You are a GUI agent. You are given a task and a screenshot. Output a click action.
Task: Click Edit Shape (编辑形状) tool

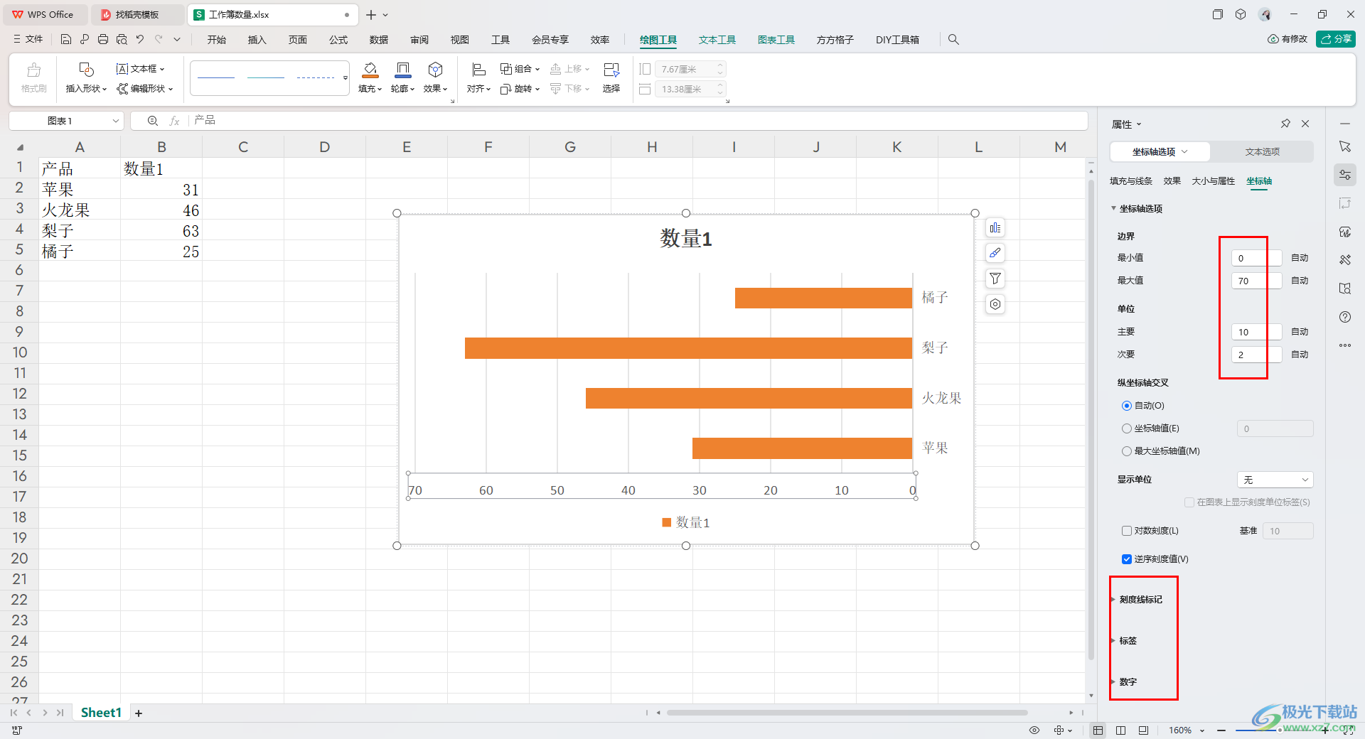[145, 89]
